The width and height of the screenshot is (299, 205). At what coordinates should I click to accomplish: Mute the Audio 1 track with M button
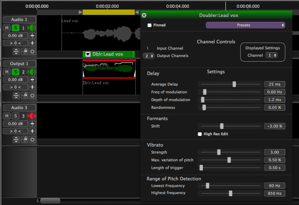point(7,28)
